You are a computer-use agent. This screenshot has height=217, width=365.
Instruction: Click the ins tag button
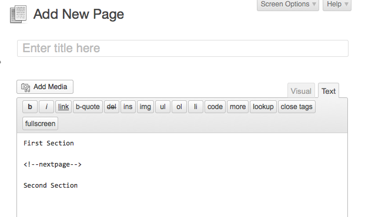point(128,107)
